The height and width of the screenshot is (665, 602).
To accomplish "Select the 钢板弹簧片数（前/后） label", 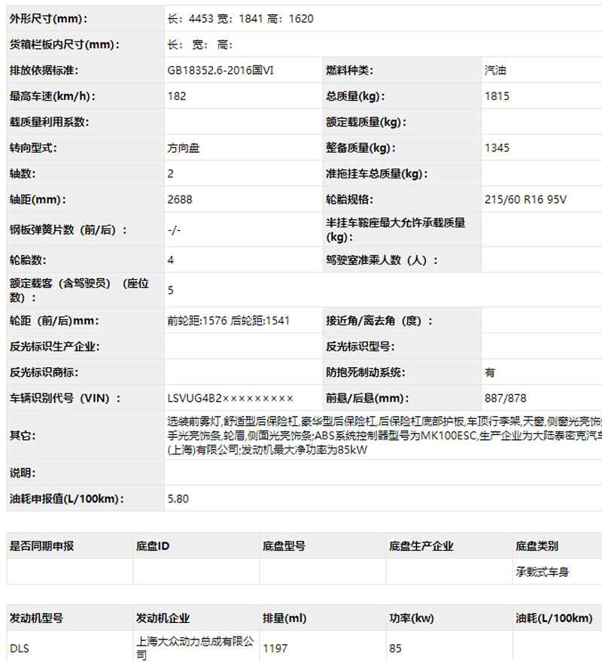I will (x=68, y=230).
